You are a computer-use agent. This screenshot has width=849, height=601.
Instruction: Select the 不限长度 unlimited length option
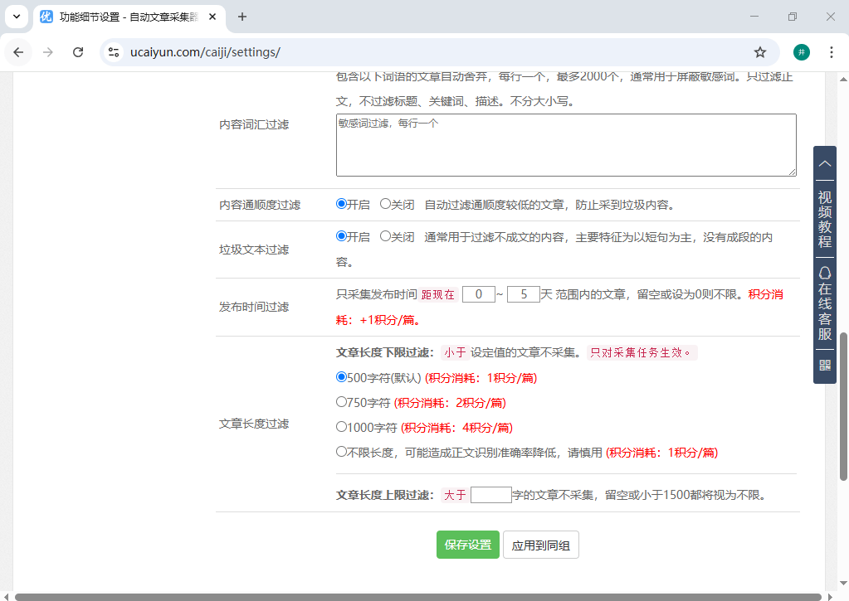point(340,453)
